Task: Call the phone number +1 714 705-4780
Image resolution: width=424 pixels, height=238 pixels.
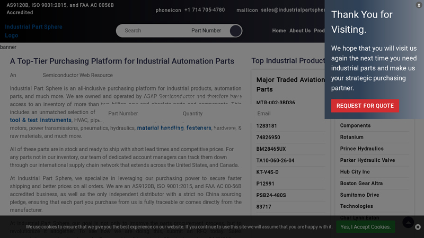Action: coord(205,10)
